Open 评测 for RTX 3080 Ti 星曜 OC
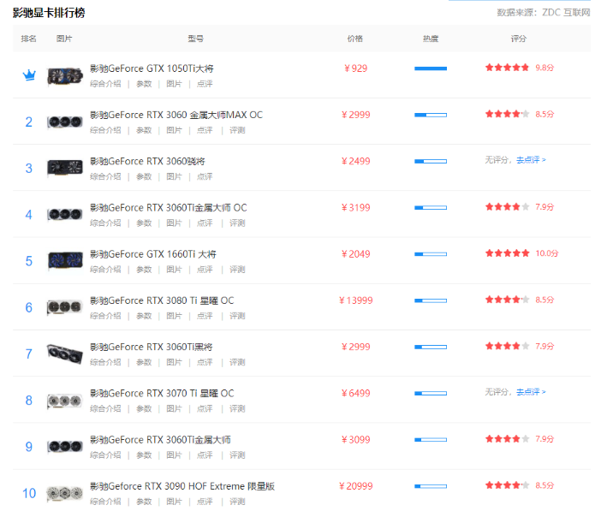Image resolution: width=595 pixels, height=511 pixels. [x=237, y=316]
